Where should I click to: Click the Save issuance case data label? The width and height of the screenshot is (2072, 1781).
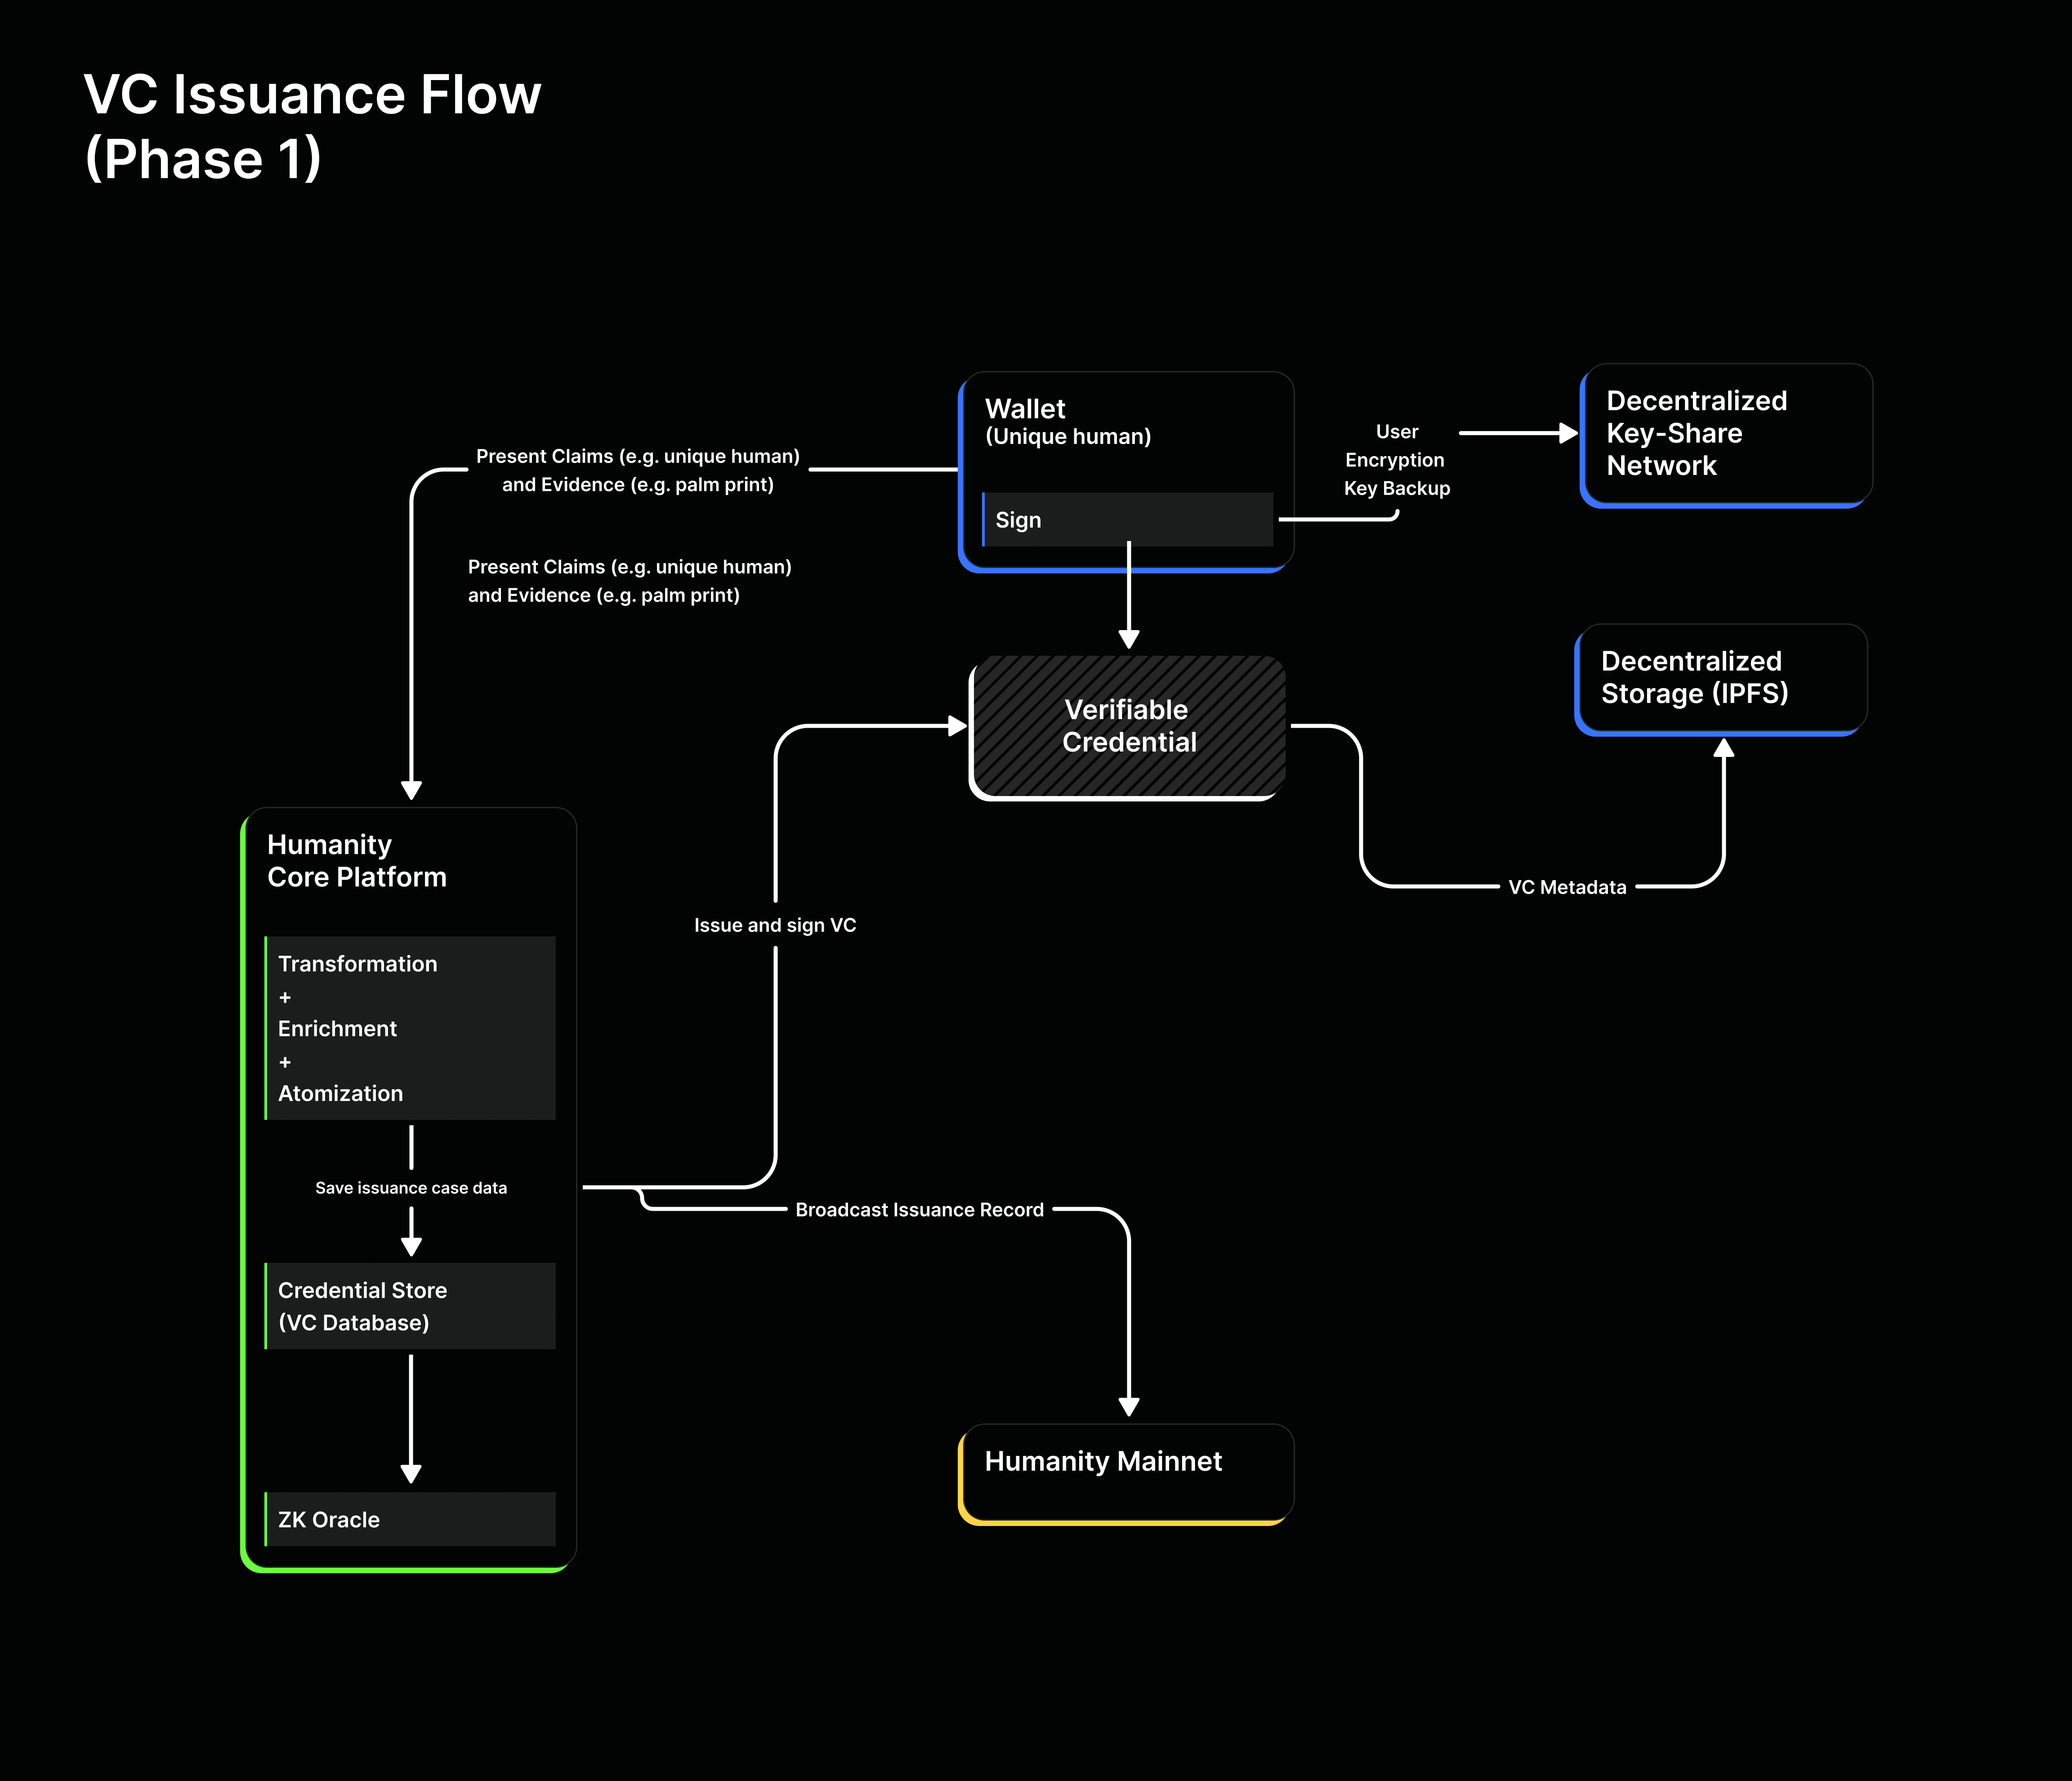pyautogui.click(x=411, y=1188)
